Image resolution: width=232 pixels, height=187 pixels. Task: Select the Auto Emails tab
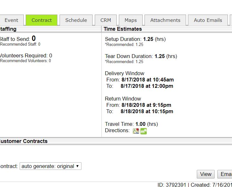click(x=208, y=20)
